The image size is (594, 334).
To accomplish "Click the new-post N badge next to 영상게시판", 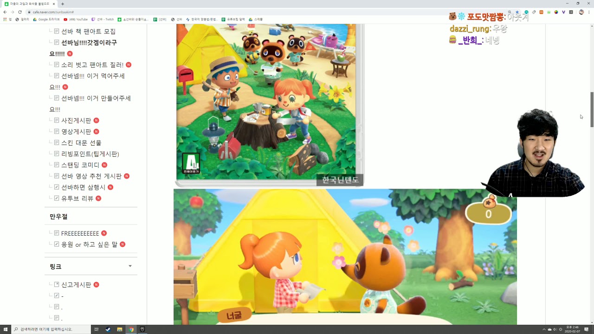I will pos(97,131).
